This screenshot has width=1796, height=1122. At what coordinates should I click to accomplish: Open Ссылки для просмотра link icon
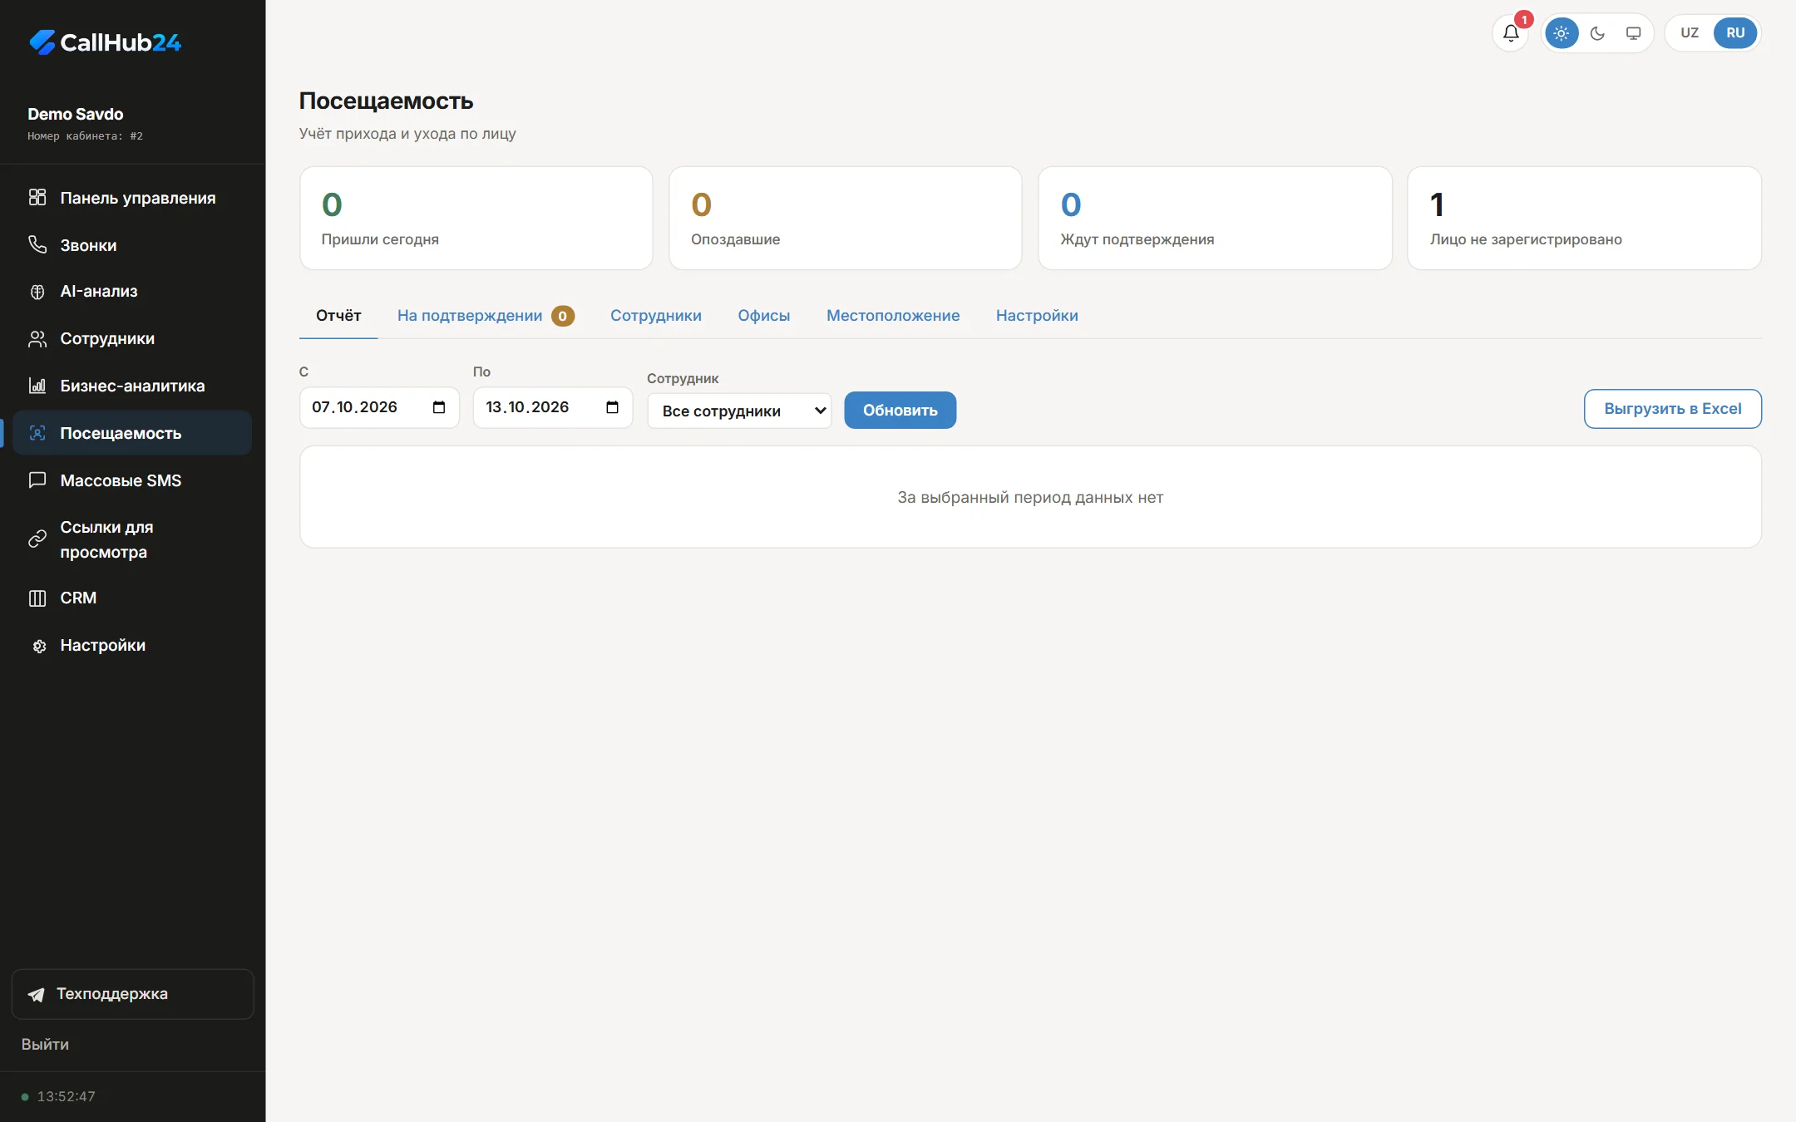[x=37, y=539]
